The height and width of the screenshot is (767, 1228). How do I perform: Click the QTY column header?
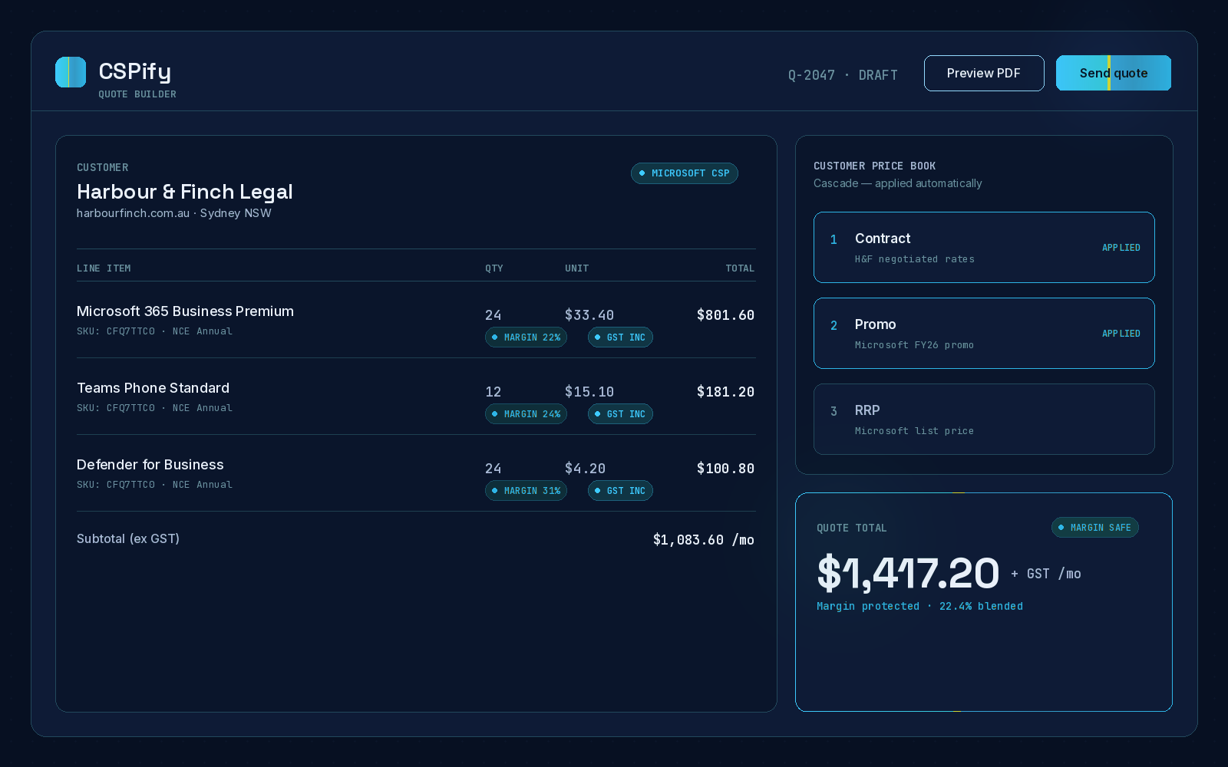point(494,268)
